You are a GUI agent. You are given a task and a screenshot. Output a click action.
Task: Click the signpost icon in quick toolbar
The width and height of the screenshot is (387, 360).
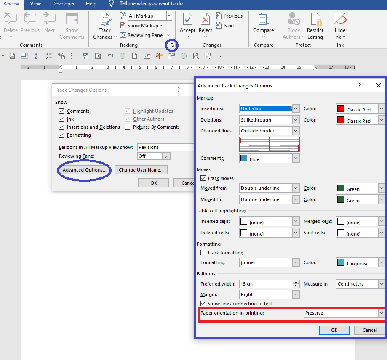pos(159,56)
